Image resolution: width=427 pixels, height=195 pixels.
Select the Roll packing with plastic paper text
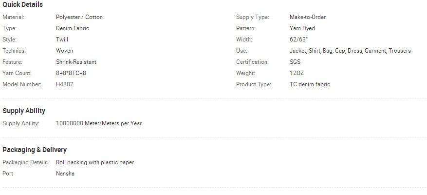[x=95, y=162]
